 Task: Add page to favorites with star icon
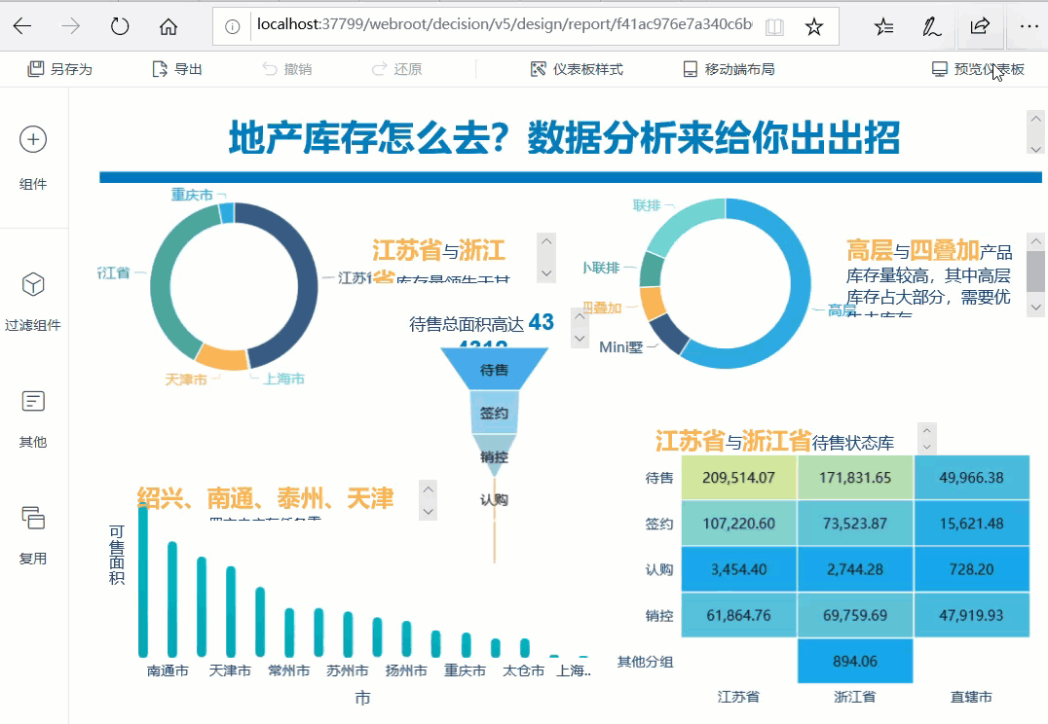813,26
